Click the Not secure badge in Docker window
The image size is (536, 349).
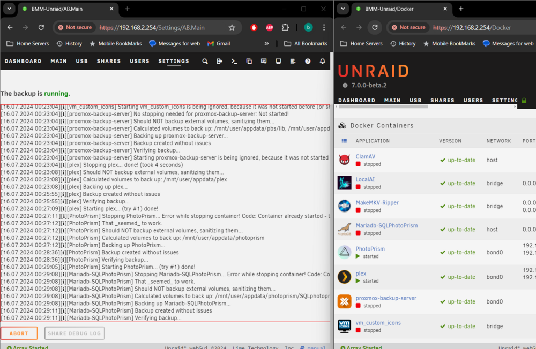pos(408,28)
